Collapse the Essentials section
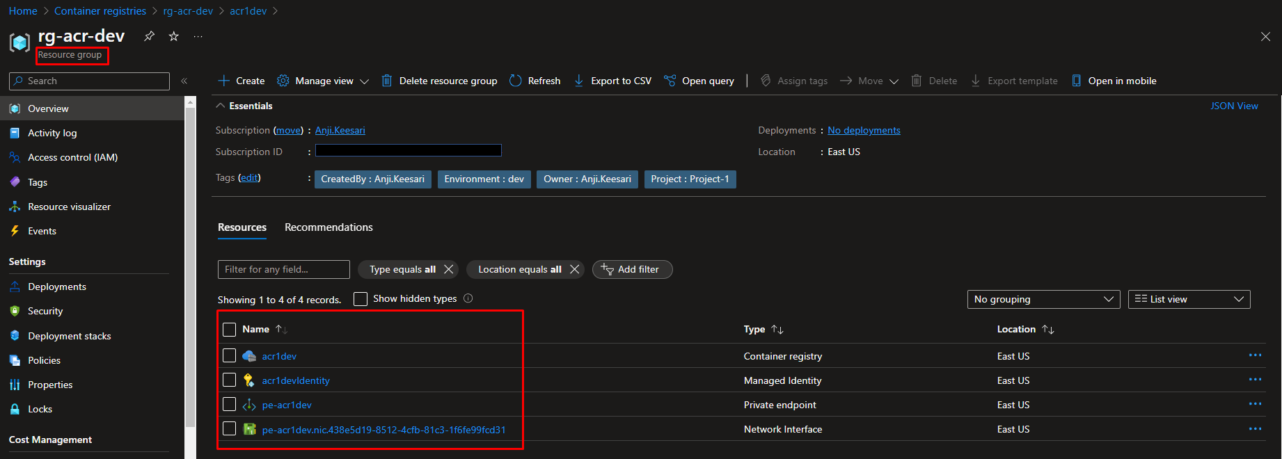 click(x=221, y=106)
